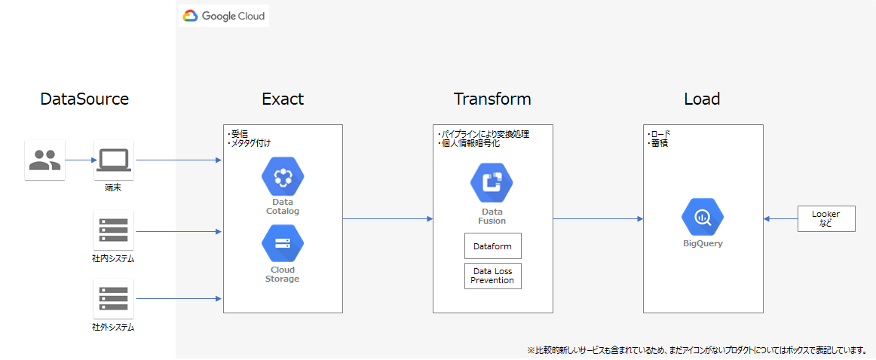Click the Exact heading

click(x=283, y=99)
